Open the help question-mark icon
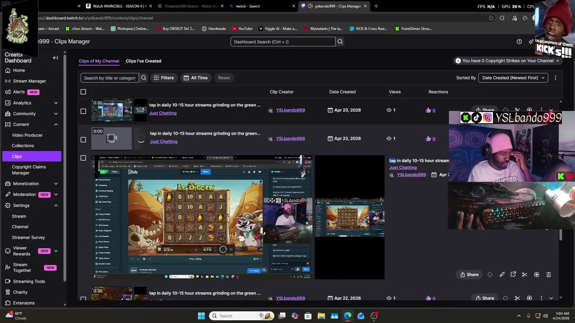Viewport: 575px width, 323px height. [519, 42]
